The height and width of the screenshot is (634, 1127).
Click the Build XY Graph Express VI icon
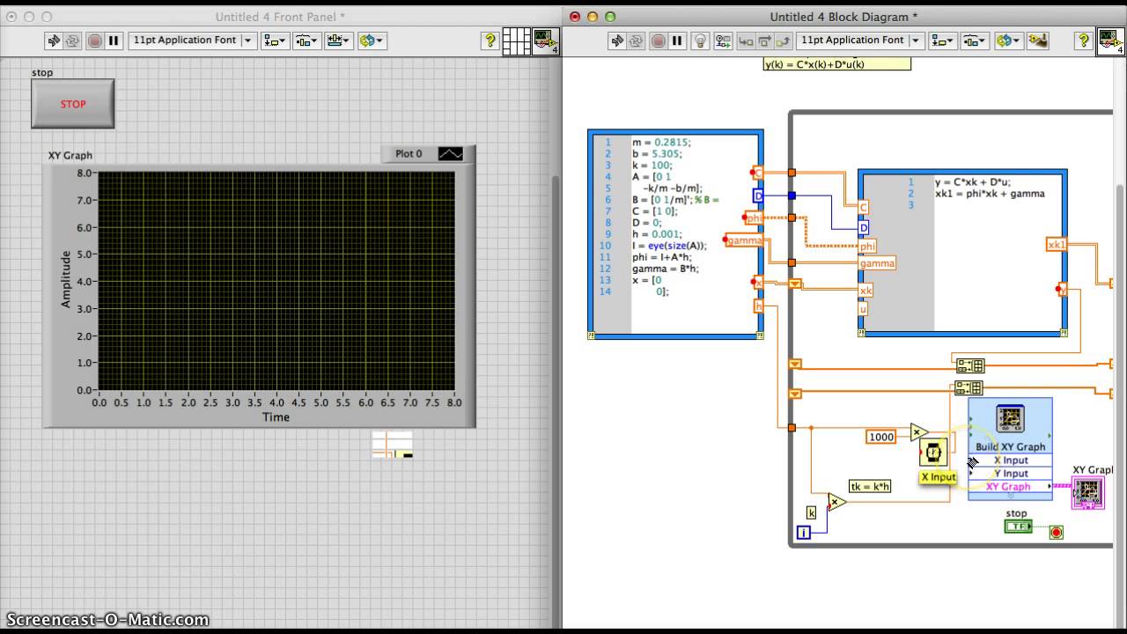1010,419
